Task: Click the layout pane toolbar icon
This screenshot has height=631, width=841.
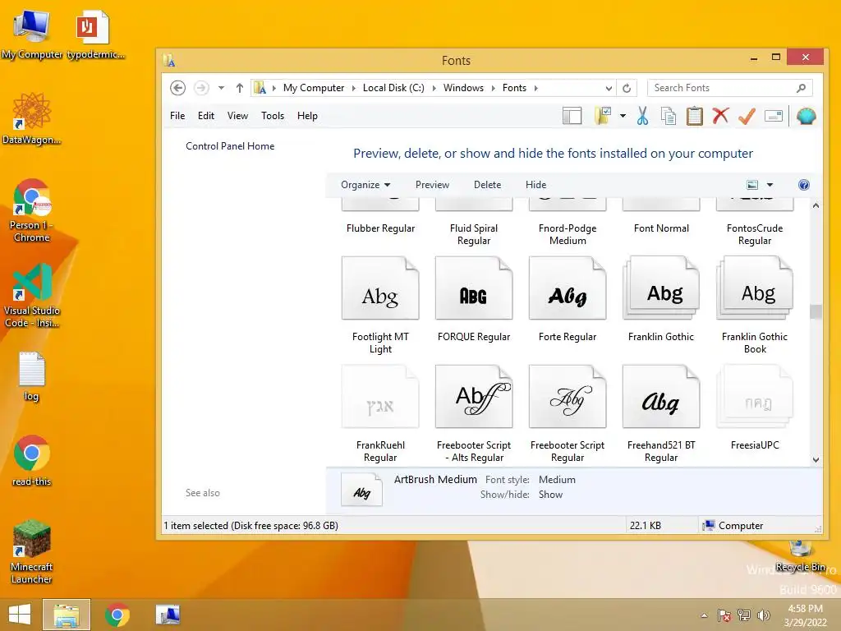Action: 572,116
